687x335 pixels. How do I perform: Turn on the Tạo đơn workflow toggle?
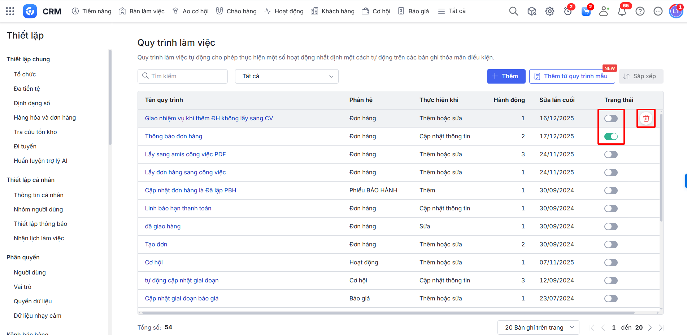pos(611,244)
